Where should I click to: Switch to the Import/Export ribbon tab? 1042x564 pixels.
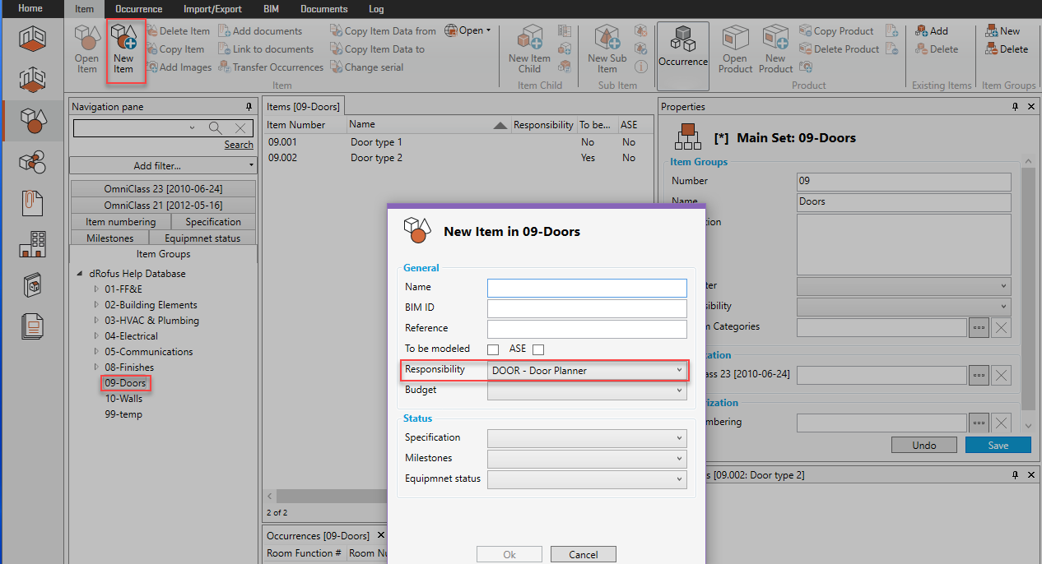[212, 9]
